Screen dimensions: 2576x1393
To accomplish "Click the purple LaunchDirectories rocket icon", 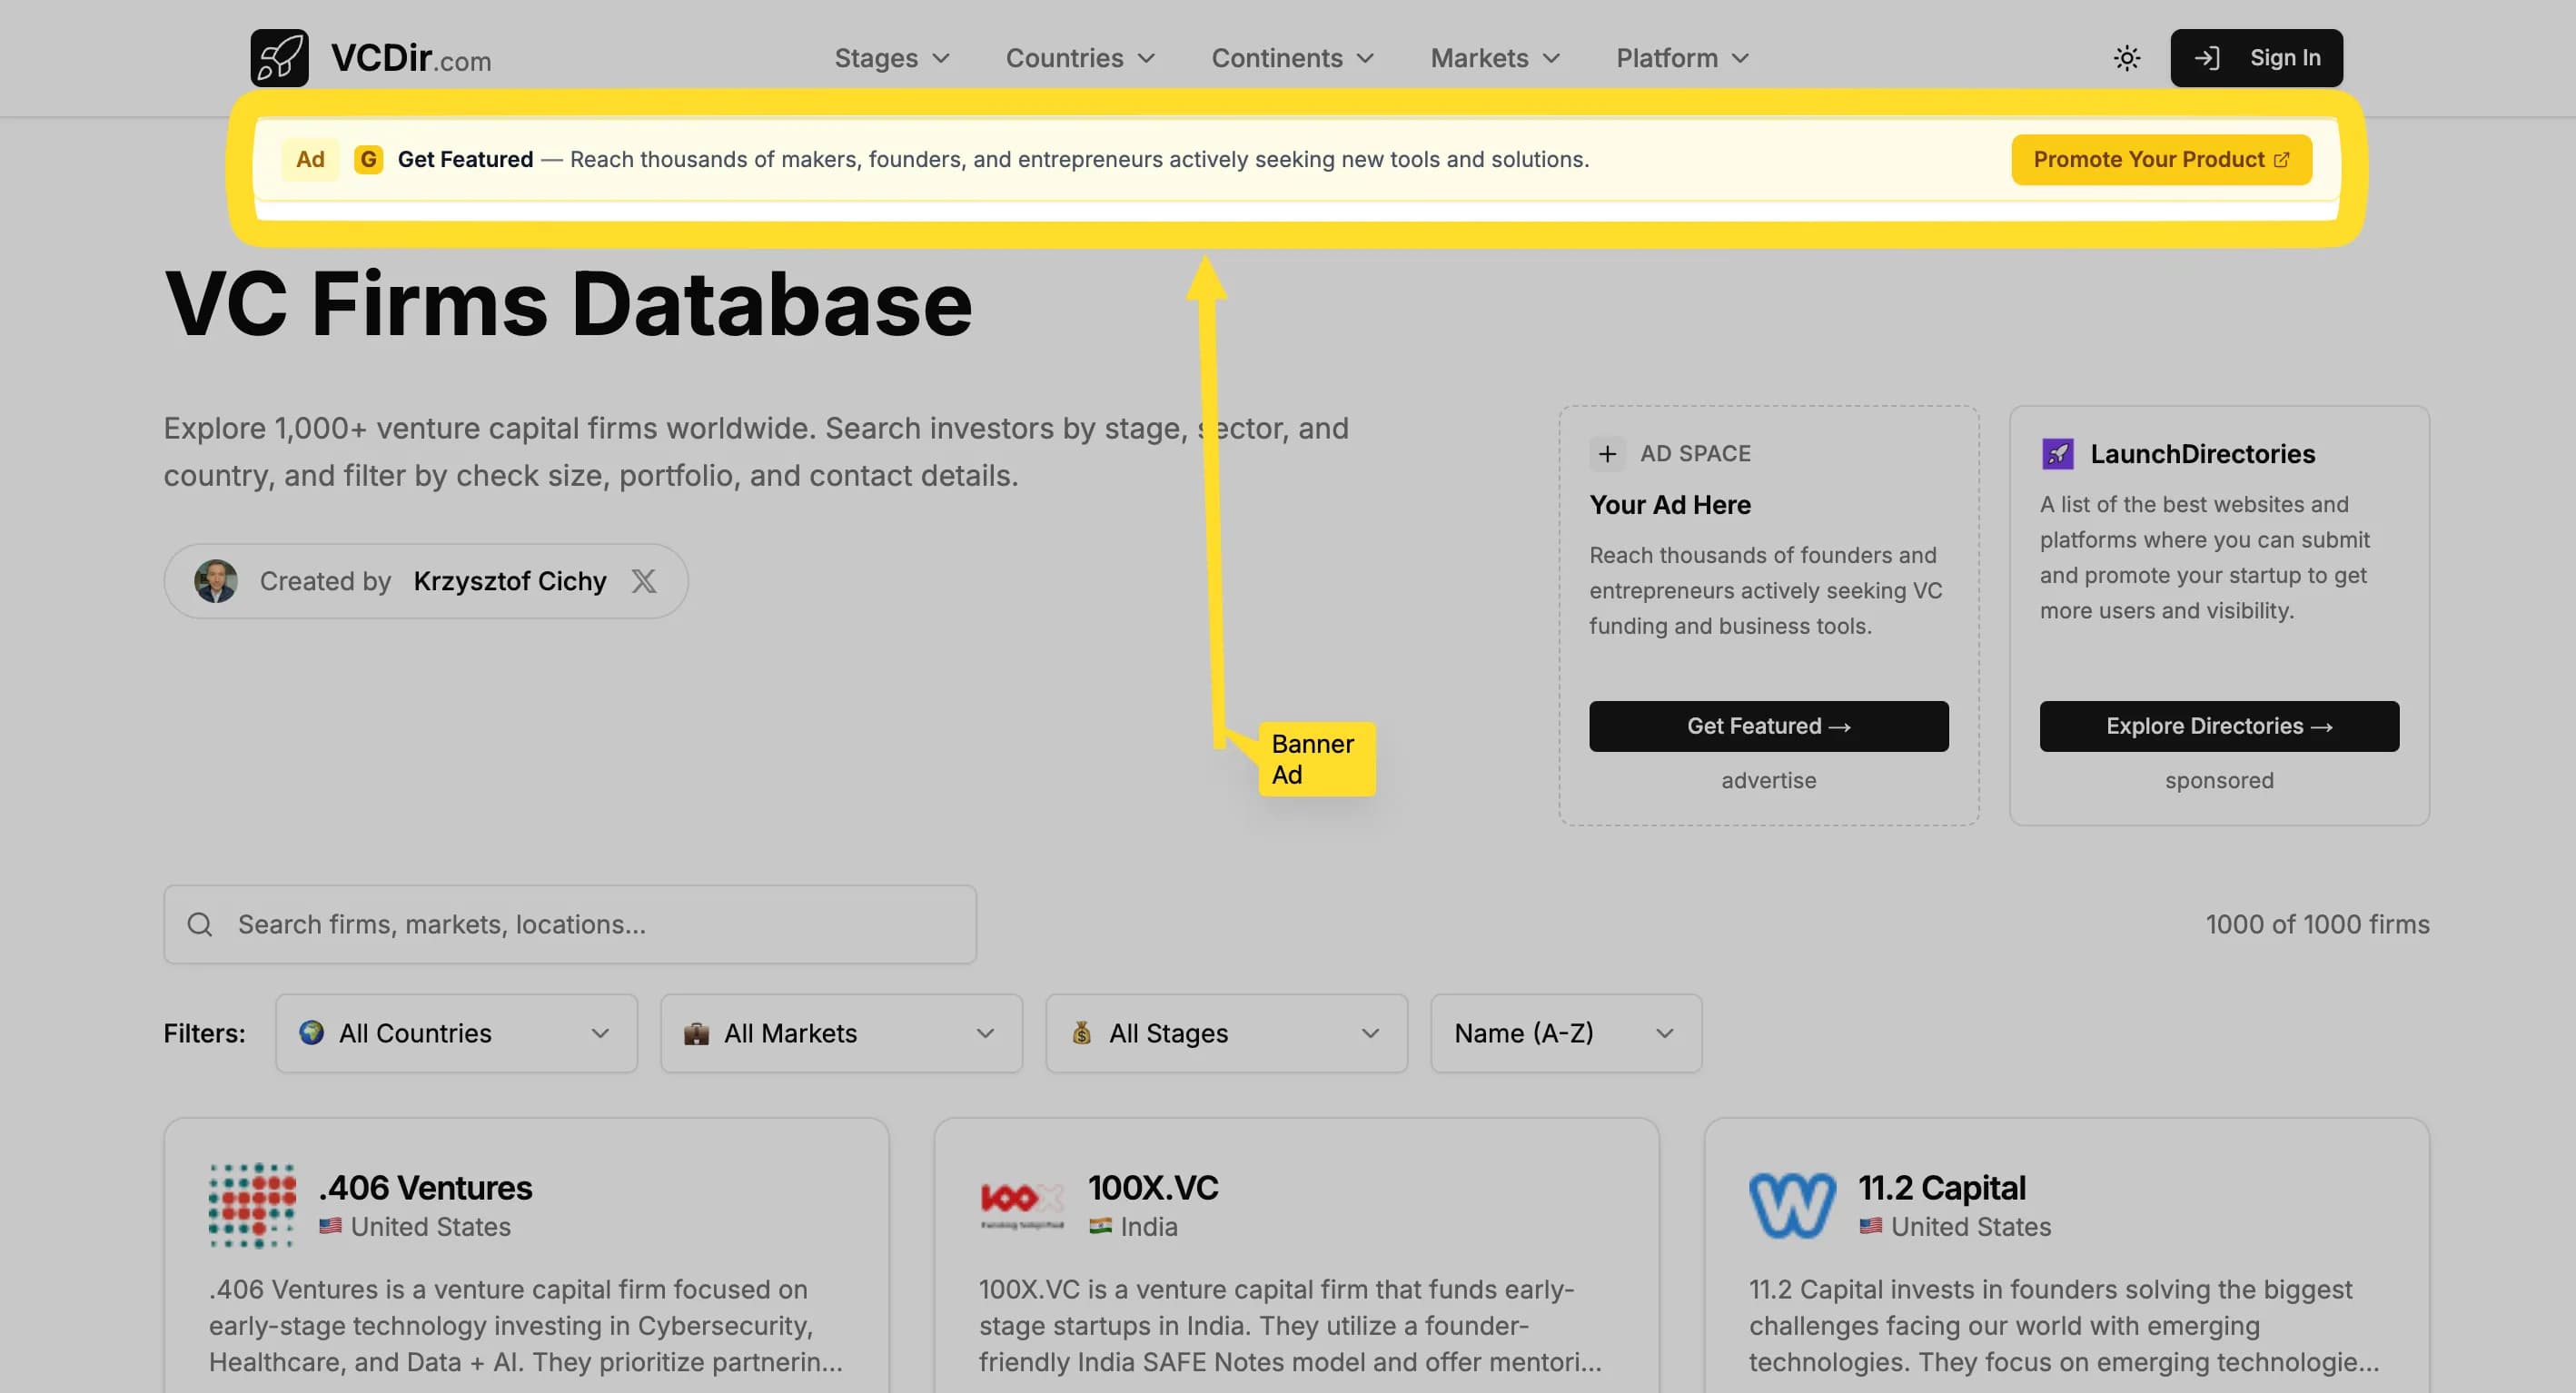I will 2058,454.
